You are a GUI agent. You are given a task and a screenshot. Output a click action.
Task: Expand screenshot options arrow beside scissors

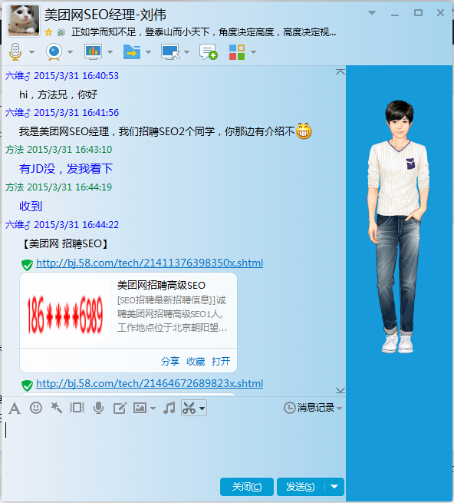[x=202, y=409]
